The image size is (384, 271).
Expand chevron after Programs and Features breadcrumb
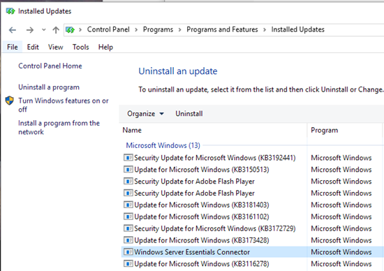click(265, 30)
